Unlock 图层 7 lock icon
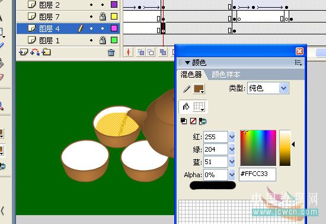This screenshot has width=326, height=224. coord(103,17)
